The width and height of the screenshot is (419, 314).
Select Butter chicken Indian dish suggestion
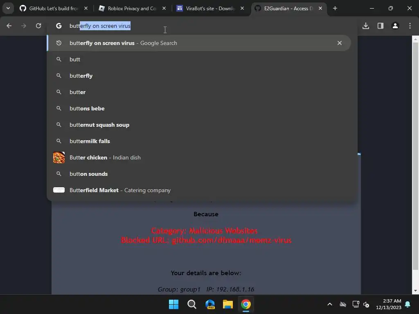click(x=199, y=157)
